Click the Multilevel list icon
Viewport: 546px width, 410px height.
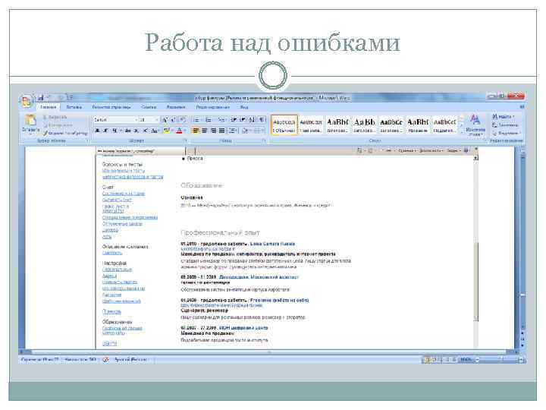(221, 120)
